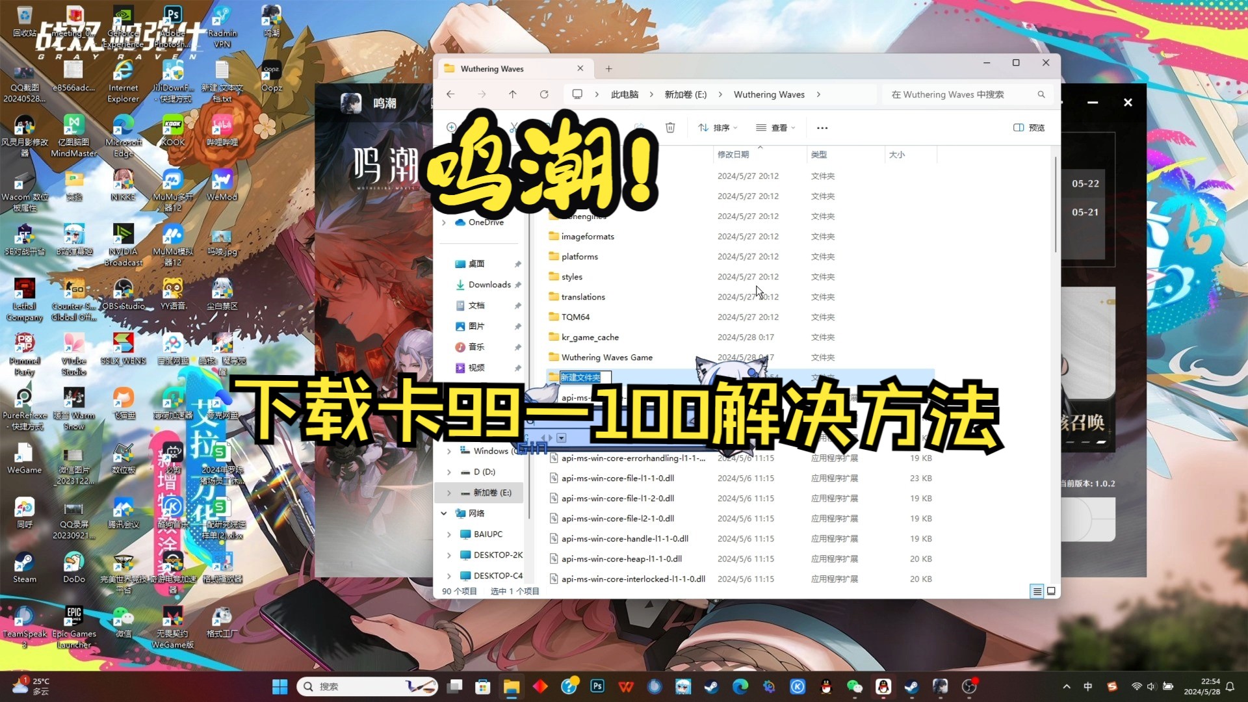The width and height of the screenshot is (1248, 702).
Task: Open Lethal Company desktop shortcut
Action: point(25,299)
